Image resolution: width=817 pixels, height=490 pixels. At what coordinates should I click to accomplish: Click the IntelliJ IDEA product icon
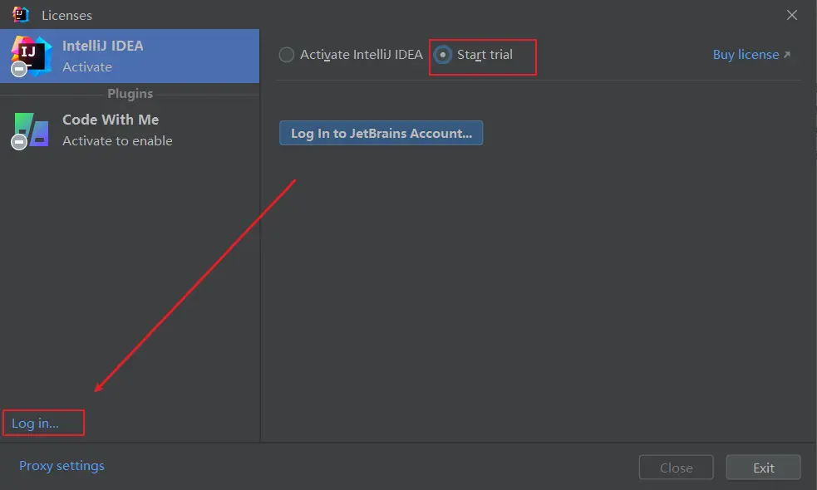tap(33, 53)
